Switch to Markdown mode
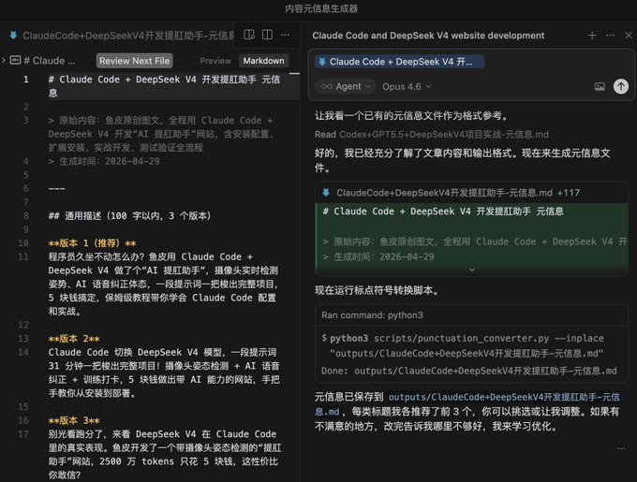 coord(263,61)
